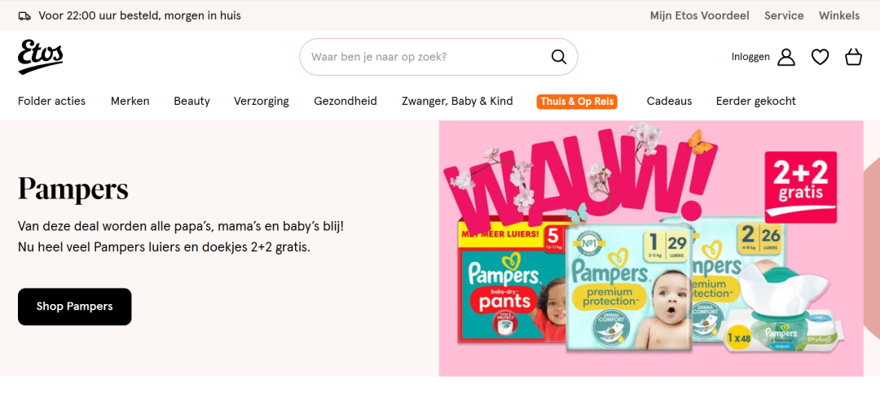Click the delivery truck icon
Viewport: 880px width, 396px height.
[24, 15]
